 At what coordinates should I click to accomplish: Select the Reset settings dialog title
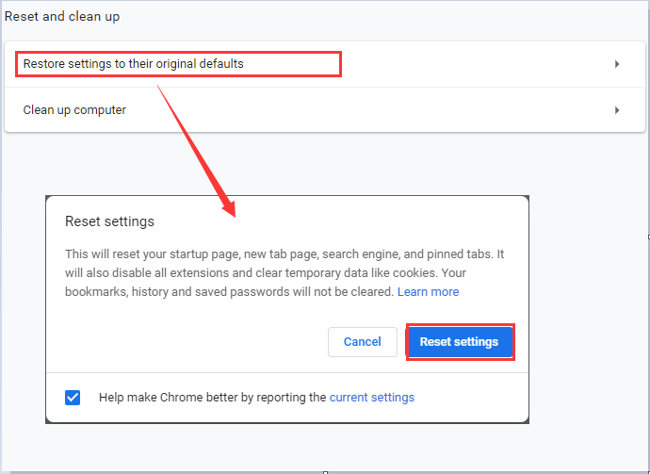[x=109, y=221]
